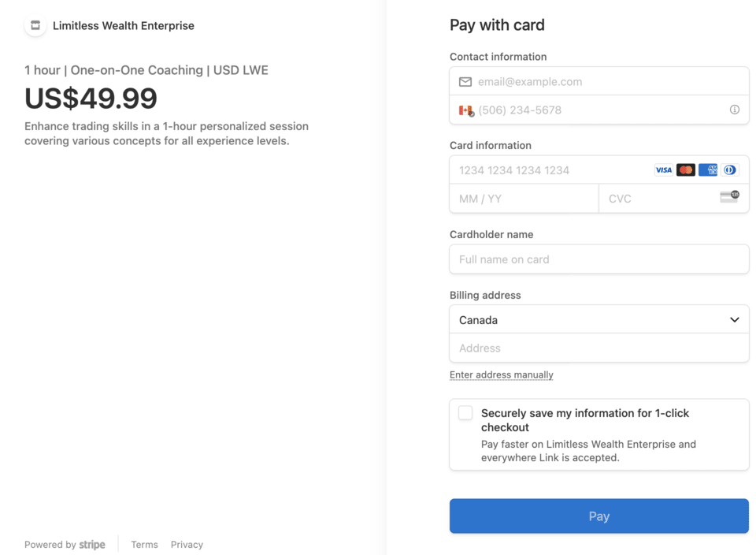Focus the Full name on card field
This screenshot has width=756, height=555.
pyautogui.click(x=598, y=259)
